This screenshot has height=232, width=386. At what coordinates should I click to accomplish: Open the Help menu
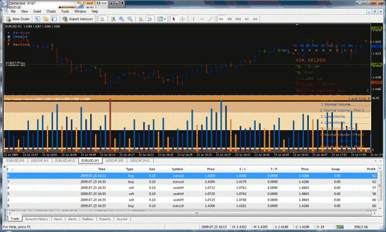(95, 12)
